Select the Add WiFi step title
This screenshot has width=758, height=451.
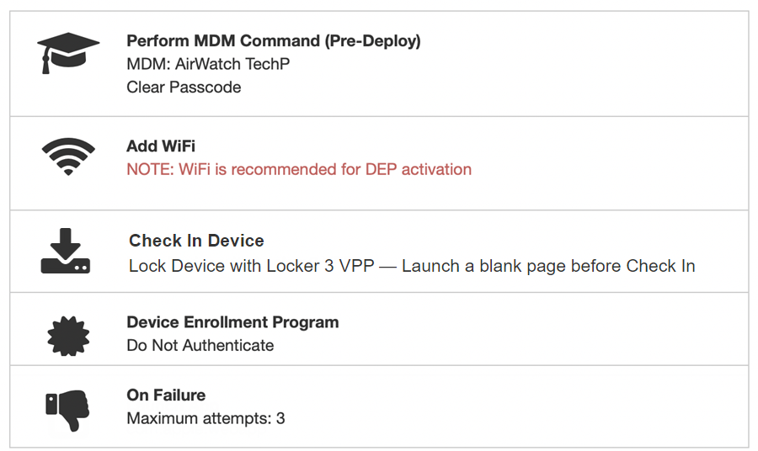click(x=161, y=146)
